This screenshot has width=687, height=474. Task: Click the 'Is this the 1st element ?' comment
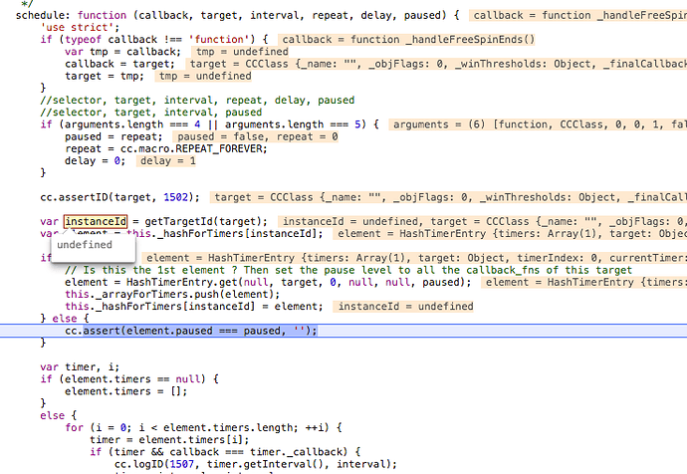(348, 270)
